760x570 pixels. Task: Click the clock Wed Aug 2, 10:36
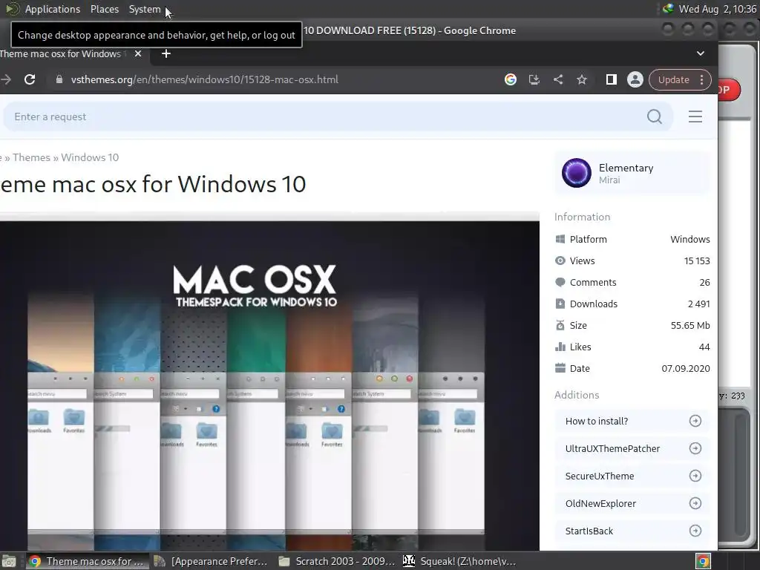(x=718, y=9)
